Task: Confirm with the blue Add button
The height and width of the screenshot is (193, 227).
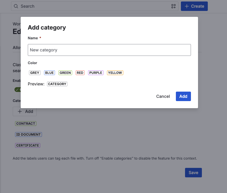Action: click(x=183, y=96)
